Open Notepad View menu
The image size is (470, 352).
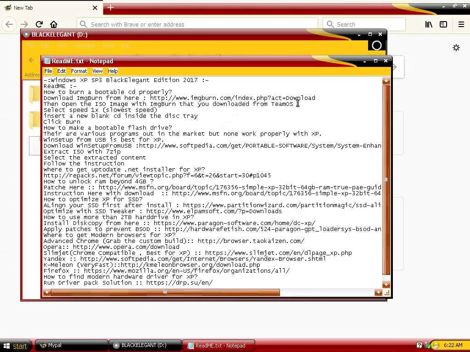pos(97,71)
